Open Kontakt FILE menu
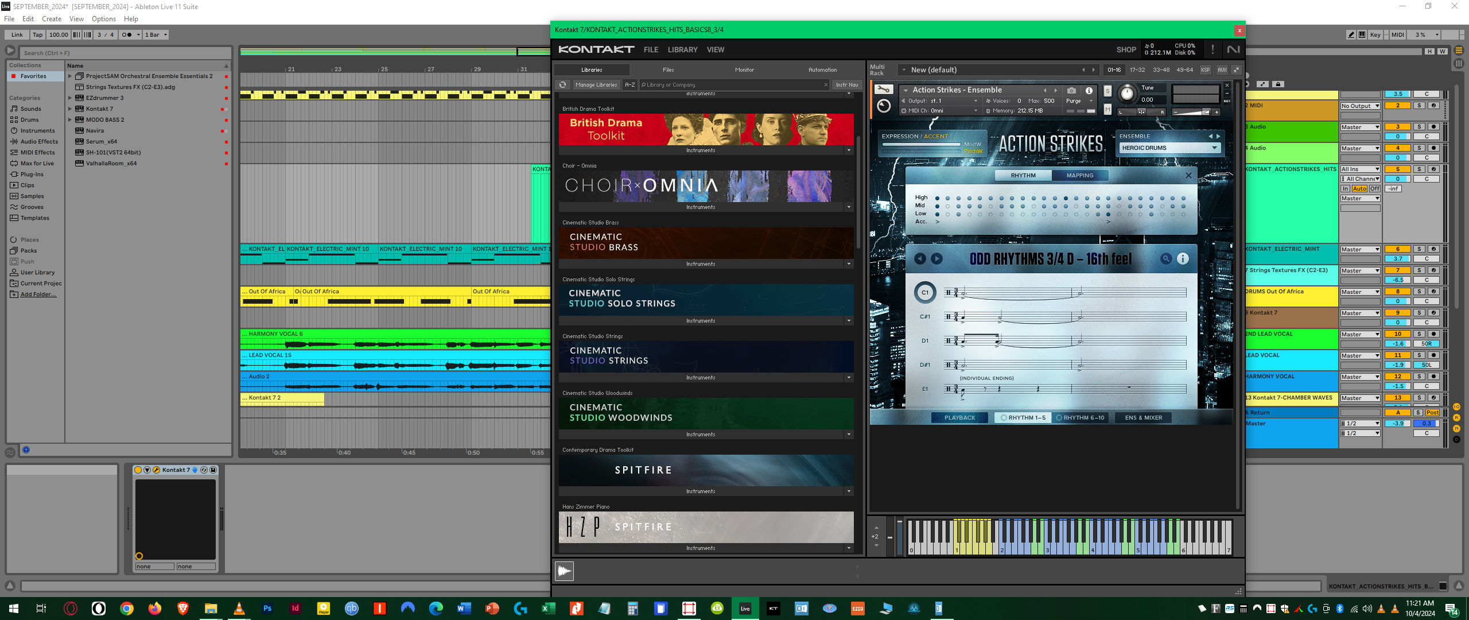The image size is (1469, 620). pyautogui.click(x=651, y=50)
